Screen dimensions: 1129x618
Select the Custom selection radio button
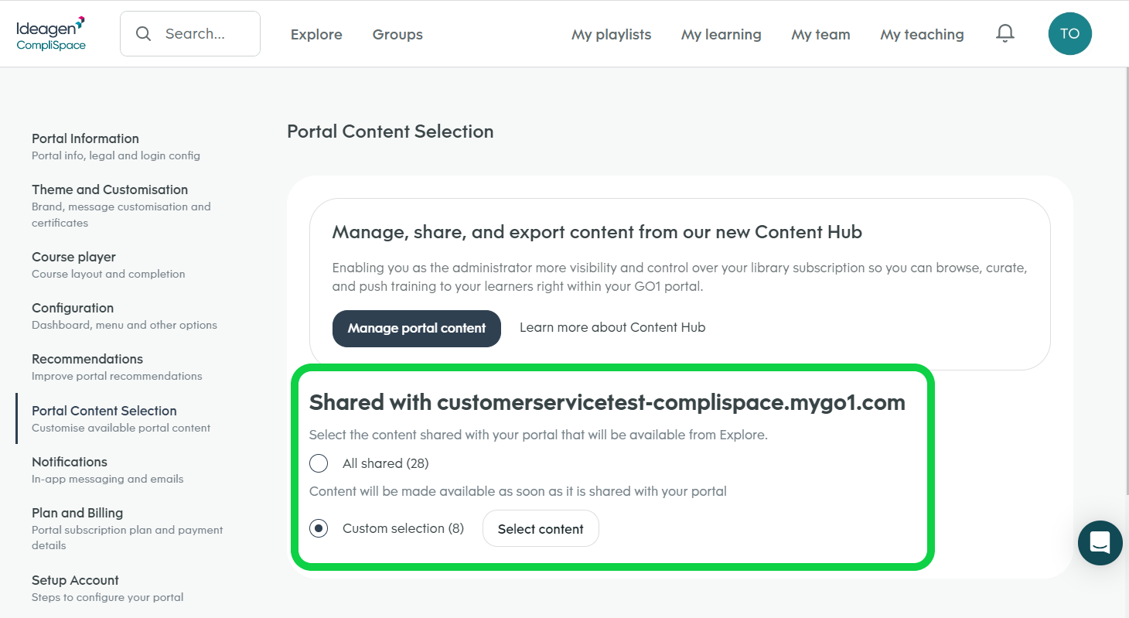pos(319,528)
